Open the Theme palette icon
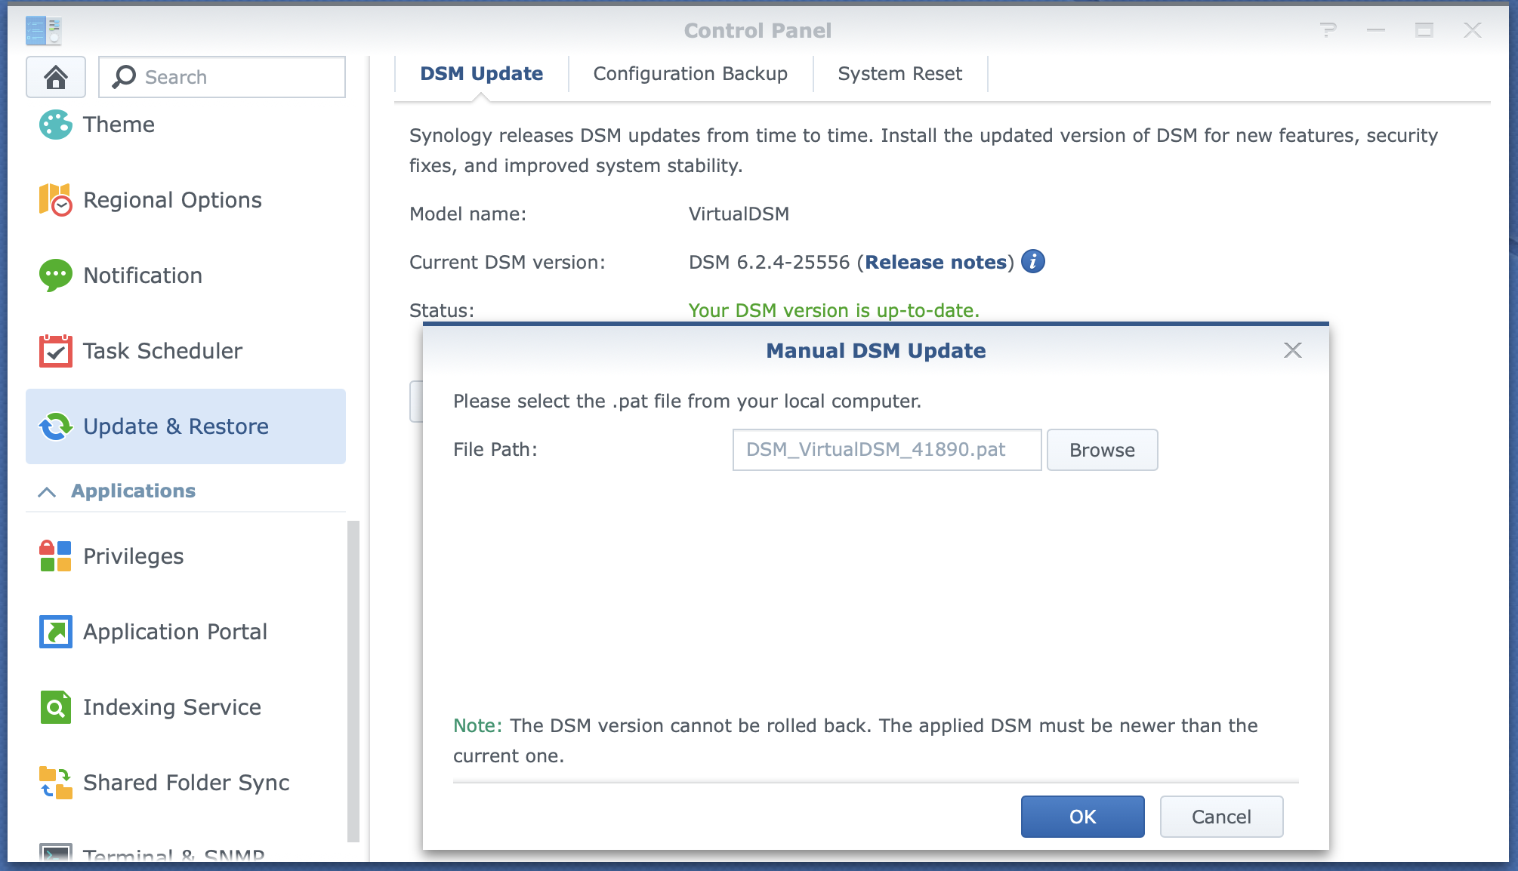 pyautogui.click(x=56, y=125)
